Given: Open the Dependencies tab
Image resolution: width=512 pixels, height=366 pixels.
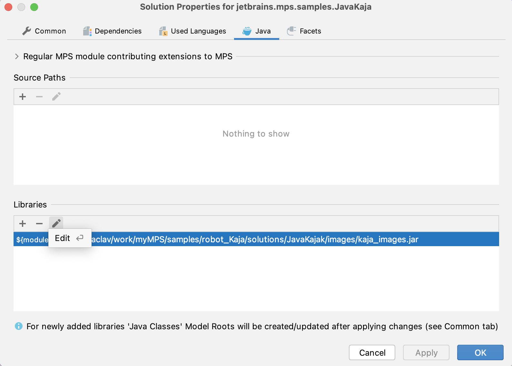Looking at the screenshot, I should pos(112,31).
